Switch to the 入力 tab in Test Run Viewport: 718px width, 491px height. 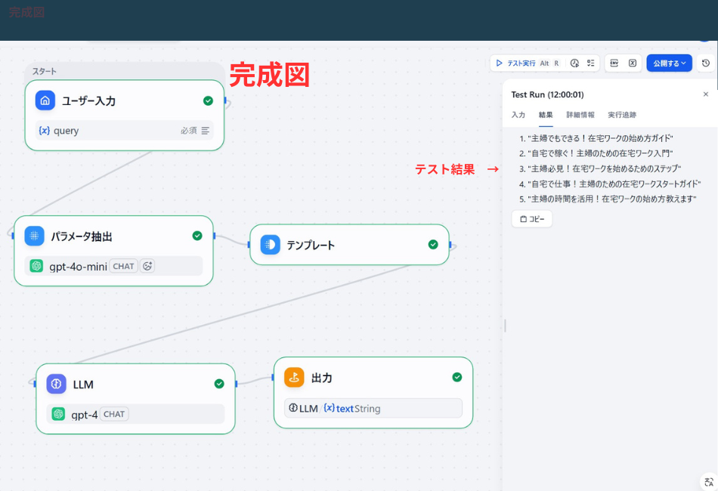(518, 115)
